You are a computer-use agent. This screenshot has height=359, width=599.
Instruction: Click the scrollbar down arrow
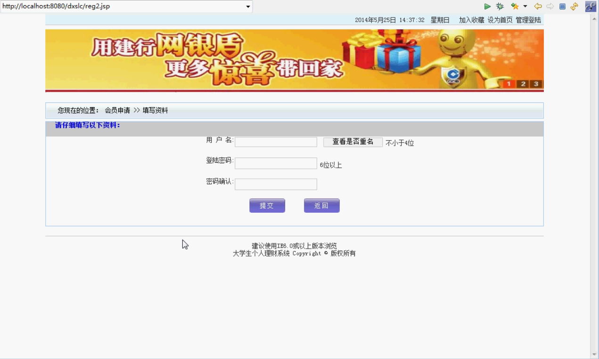(594, 354)
